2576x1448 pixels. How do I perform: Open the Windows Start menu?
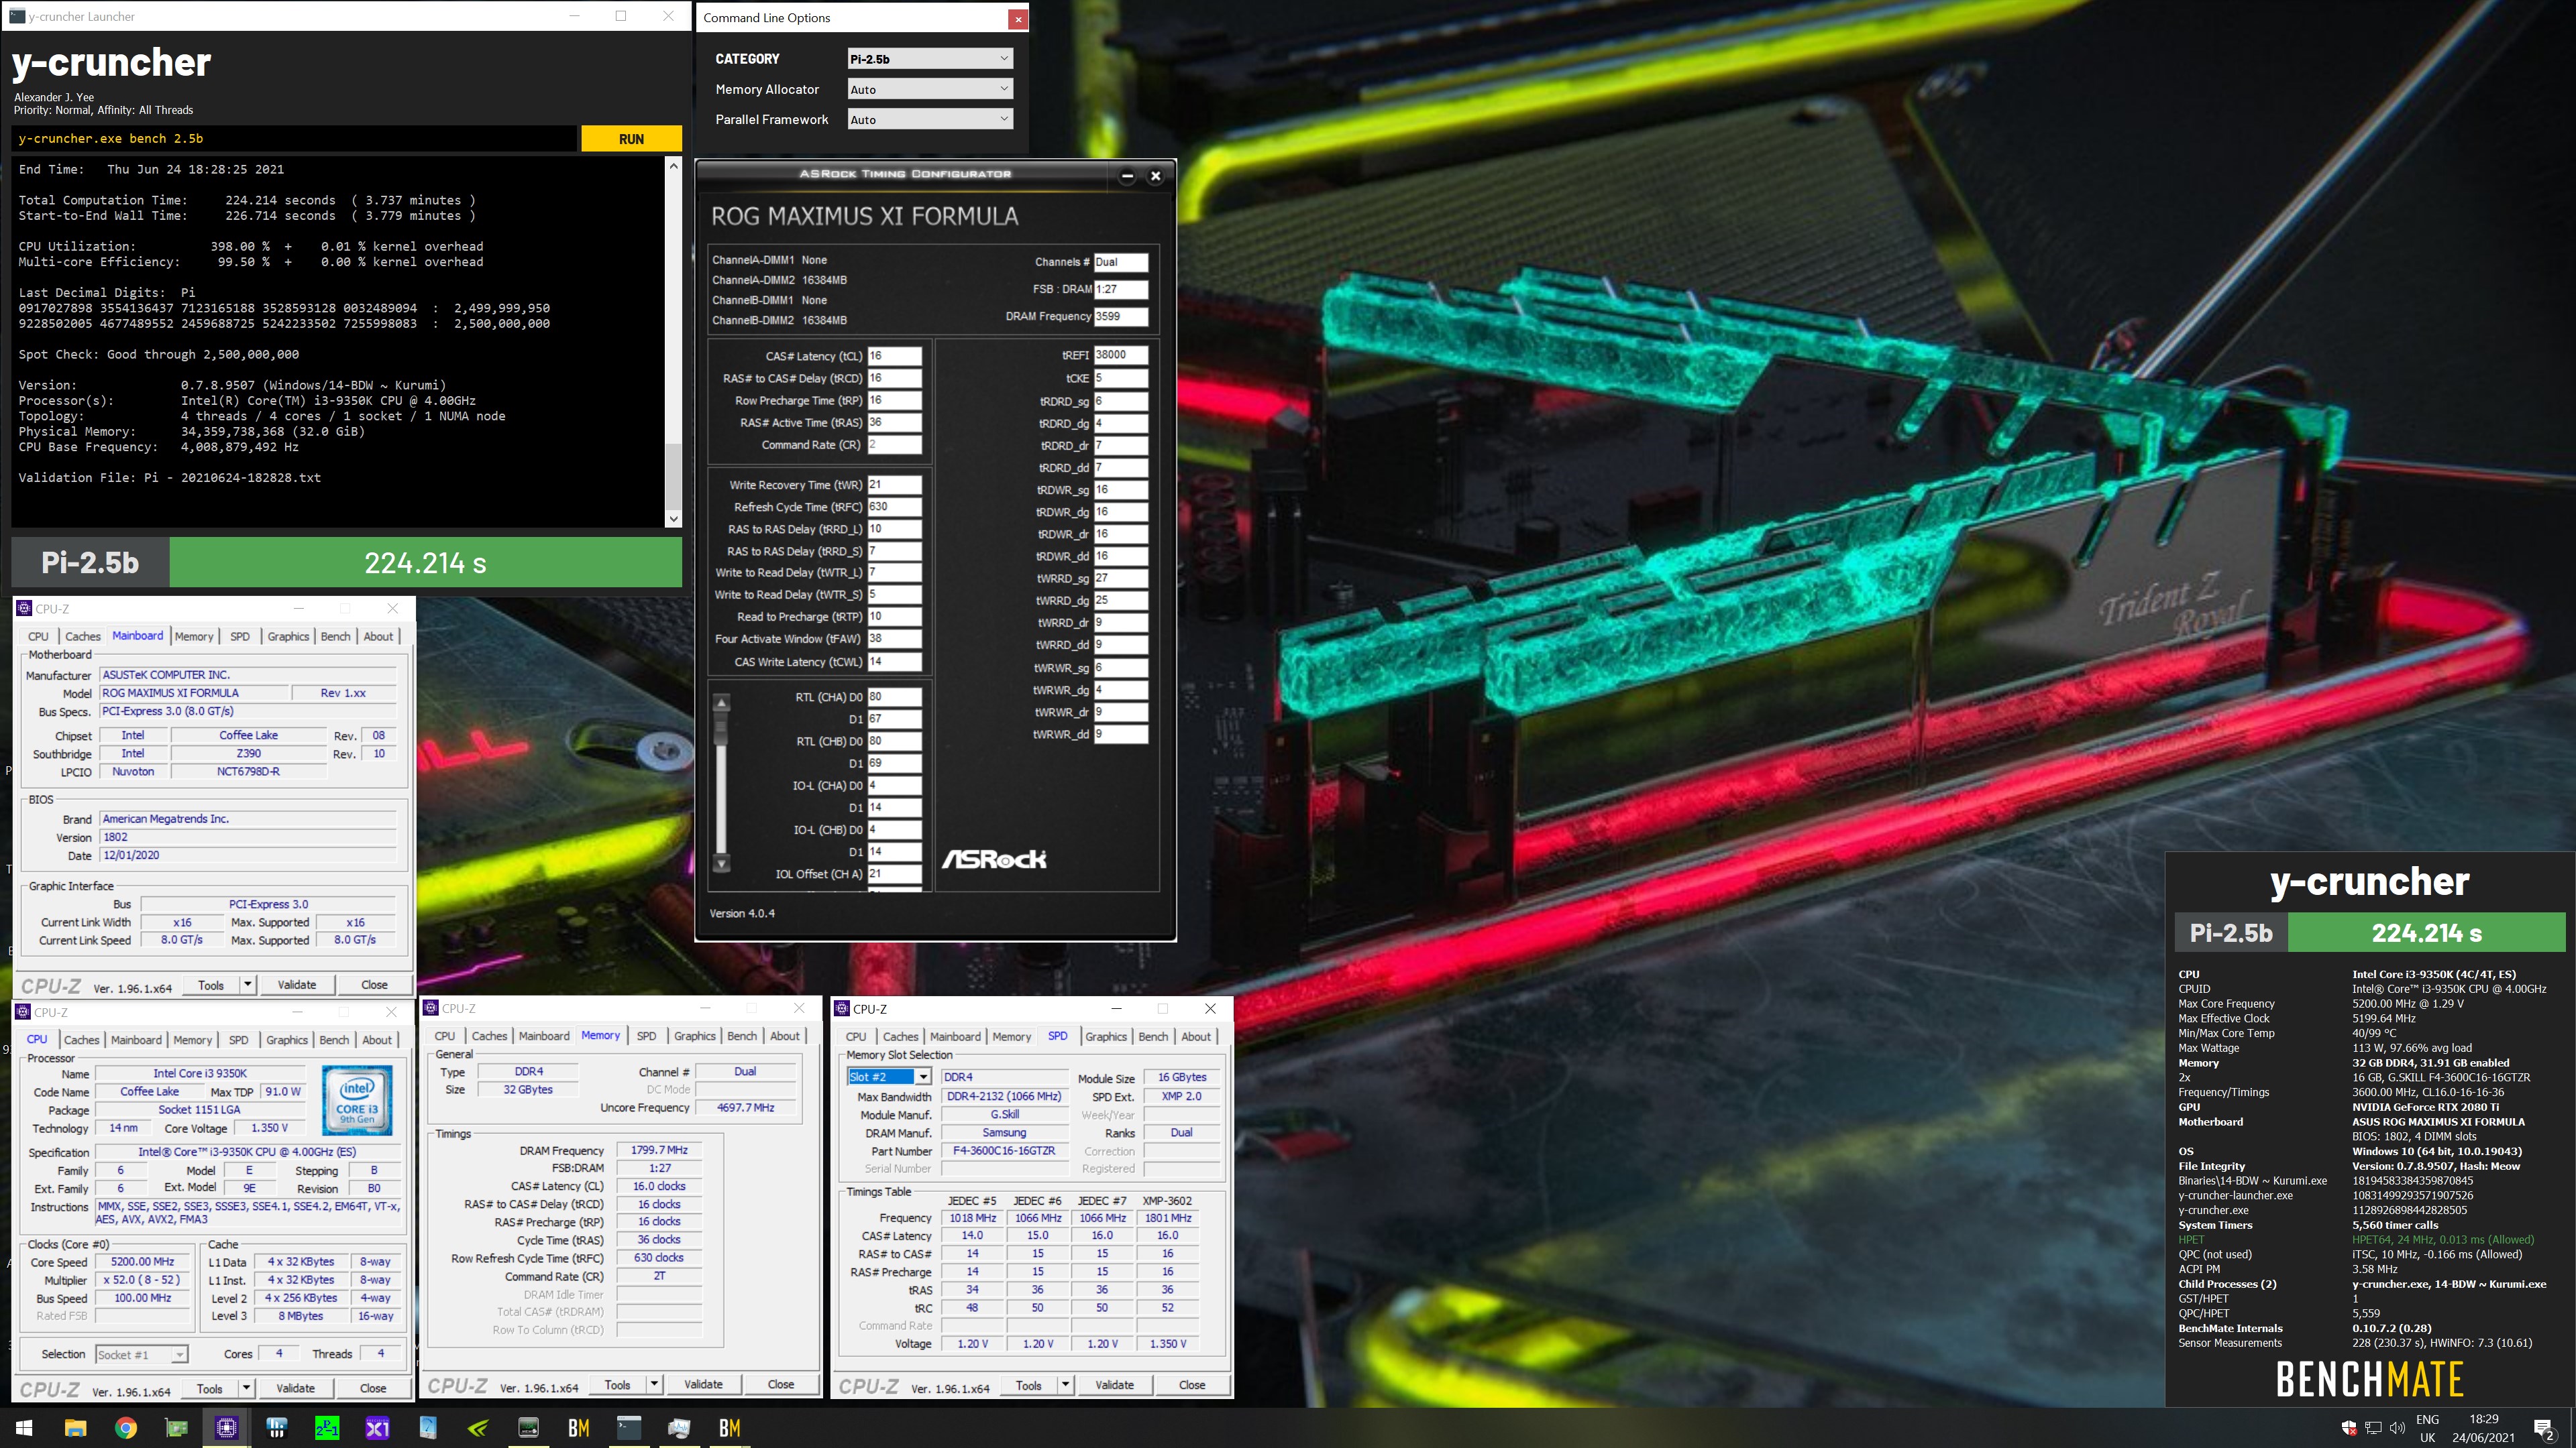[24, 1428]
